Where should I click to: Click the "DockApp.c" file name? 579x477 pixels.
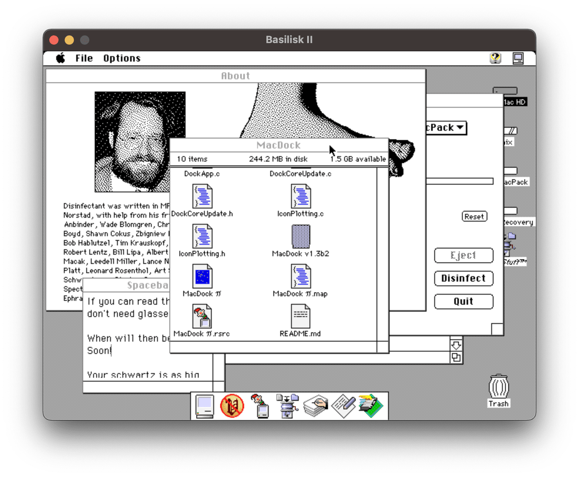coord(202,174)
